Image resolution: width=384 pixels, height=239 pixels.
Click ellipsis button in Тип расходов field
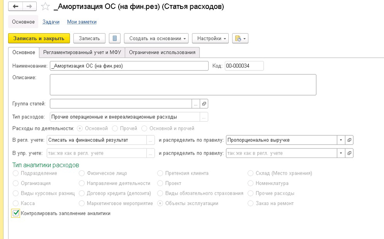[x=204, y=117]
